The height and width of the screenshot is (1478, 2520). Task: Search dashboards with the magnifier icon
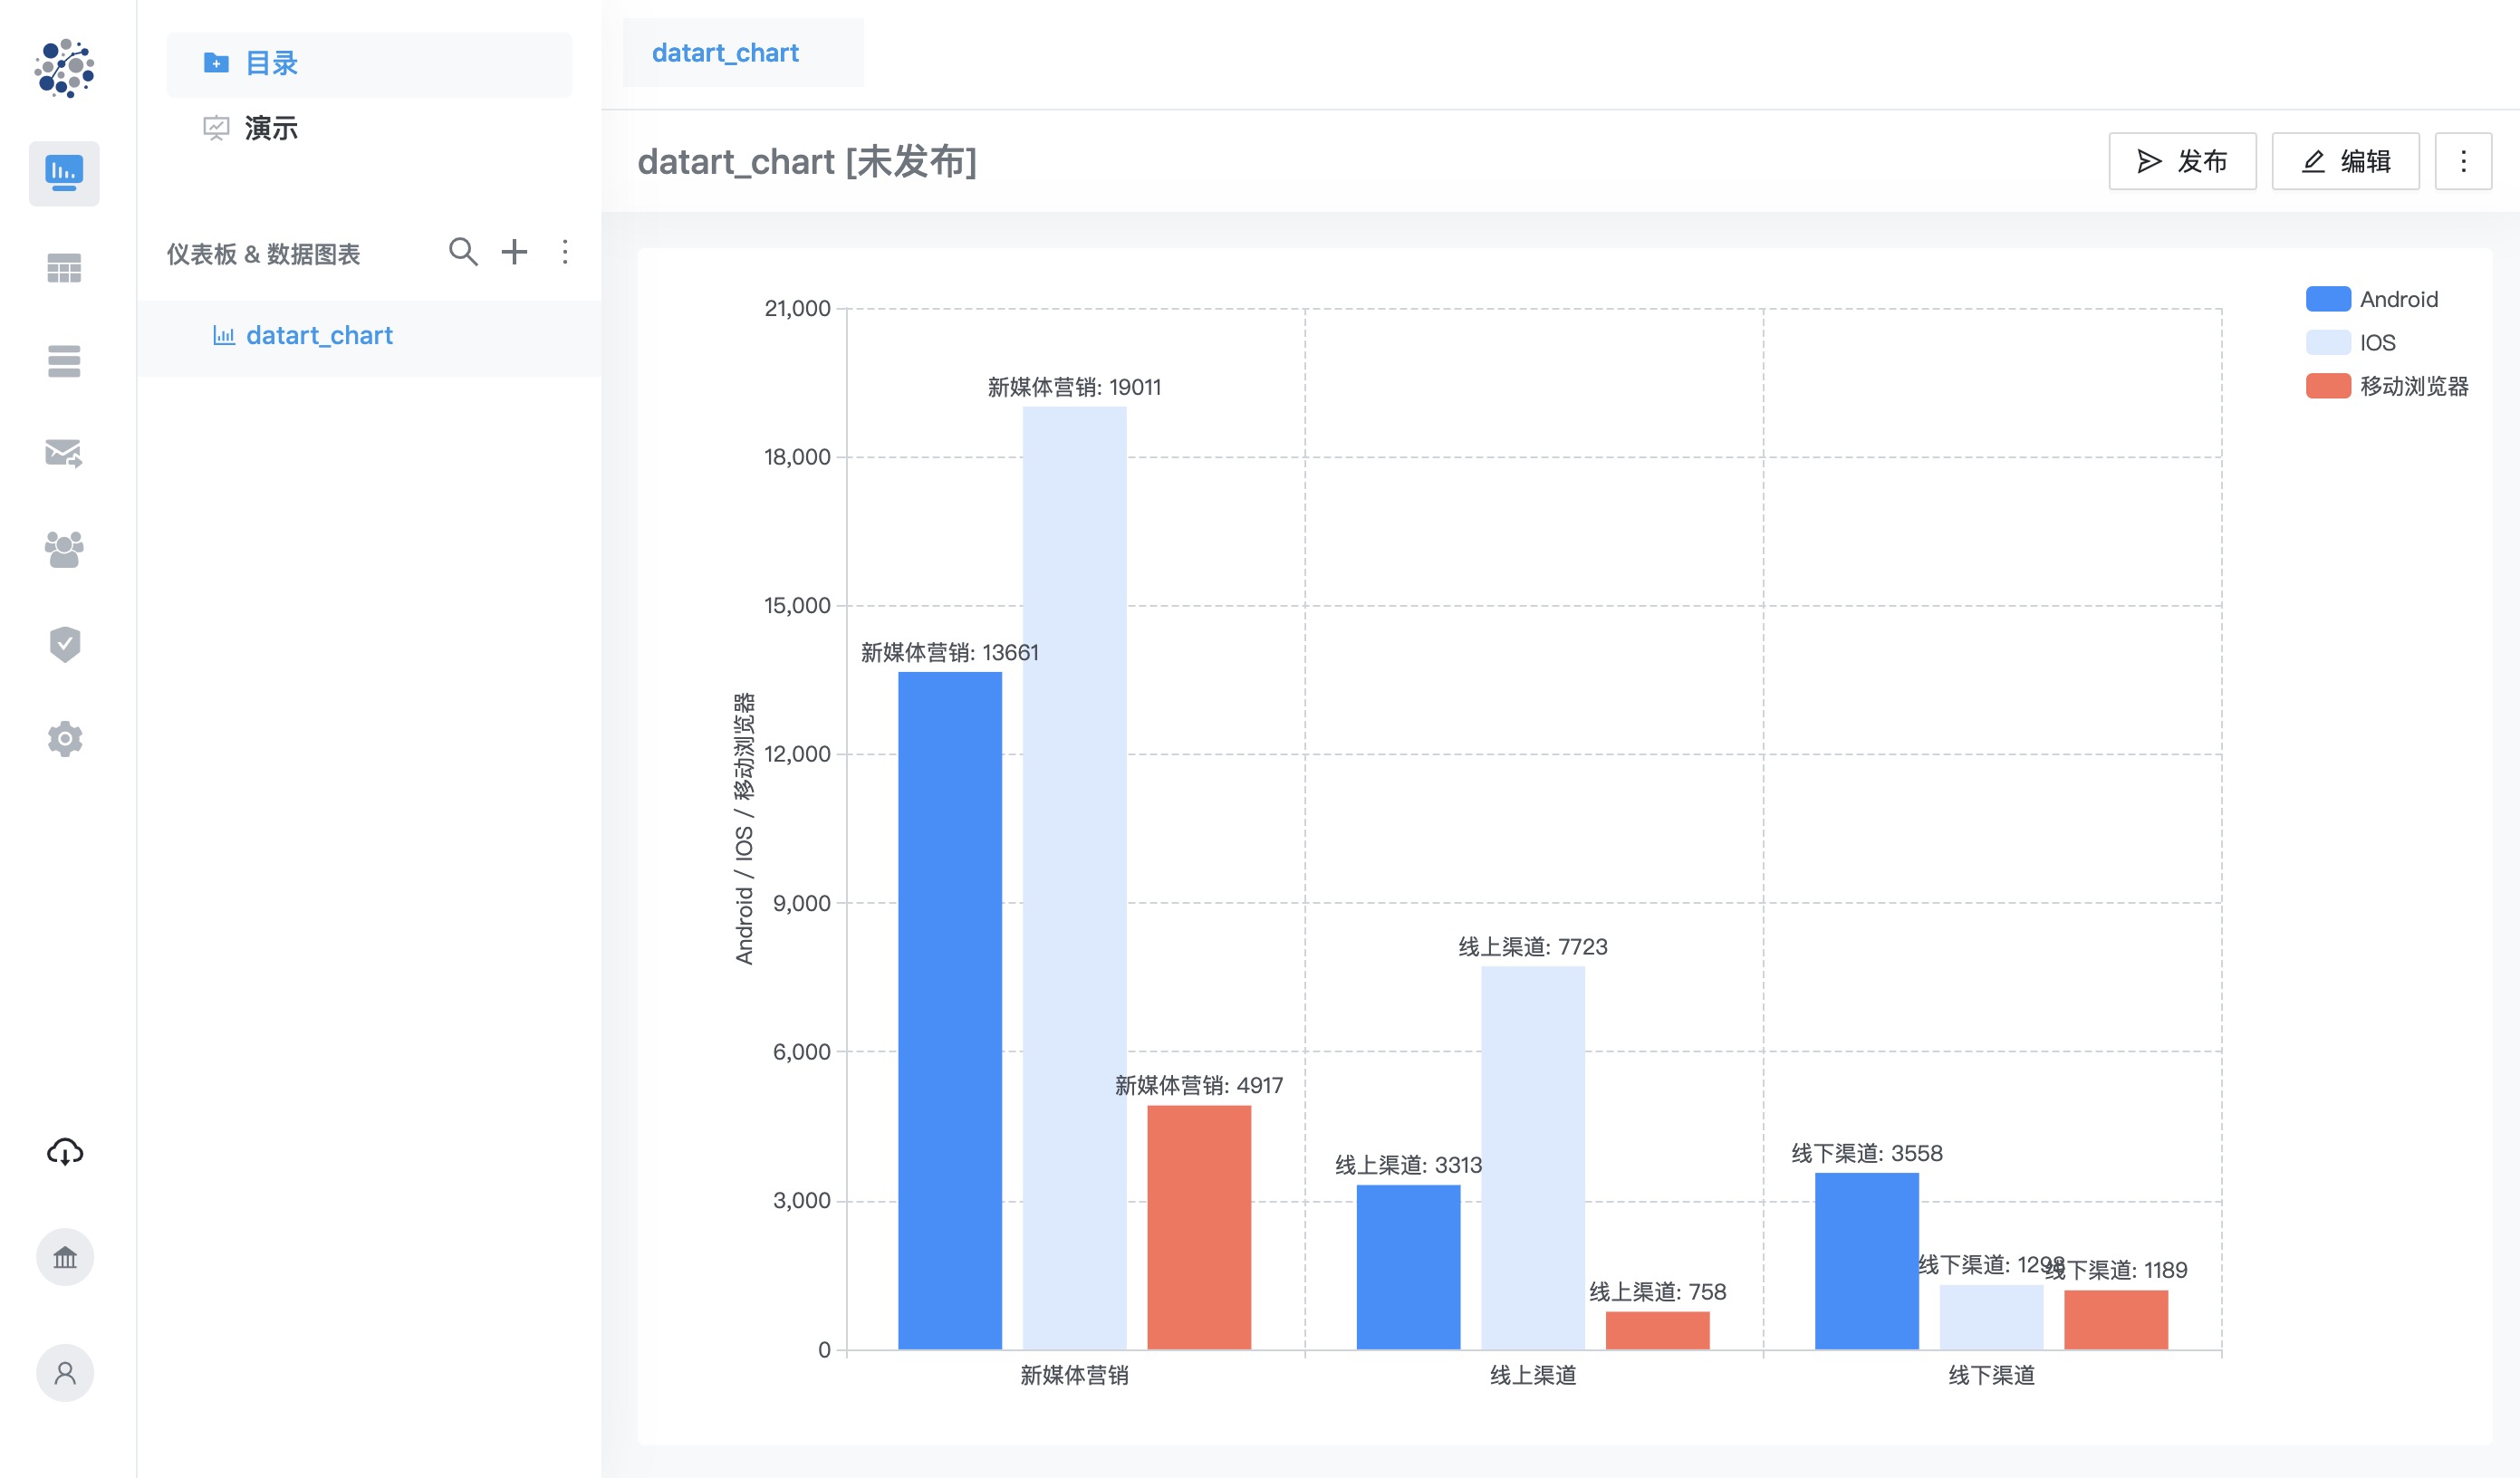[463, 252]
